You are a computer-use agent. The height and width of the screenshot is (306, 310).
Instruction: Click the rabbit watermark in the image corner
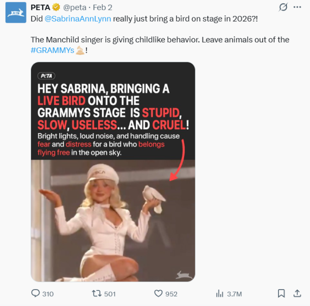pyautogui.click(x=183, y=275)
